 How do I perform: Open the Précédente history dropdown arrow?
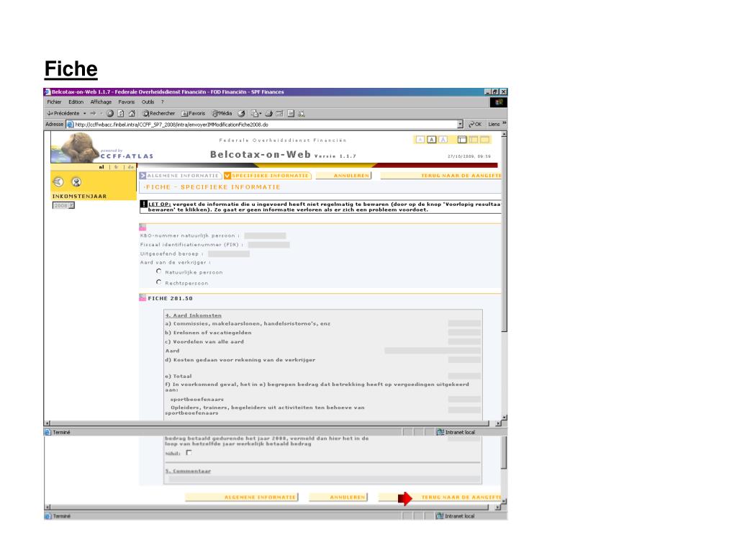(85, 113)
